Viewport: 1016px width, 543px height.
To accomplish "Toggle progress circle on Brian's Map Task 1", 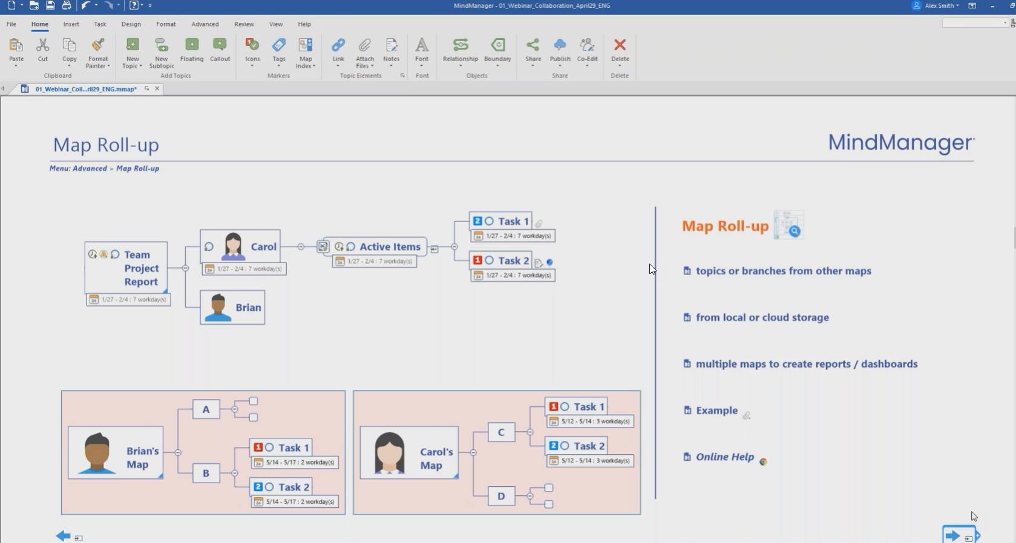I will coord(269,447).
